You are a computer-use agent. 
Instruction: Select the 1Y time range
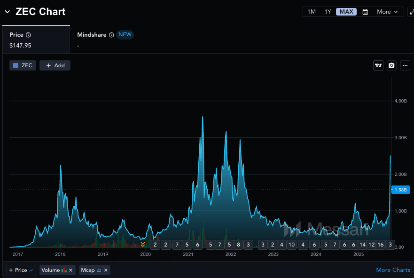coord(328,12)
